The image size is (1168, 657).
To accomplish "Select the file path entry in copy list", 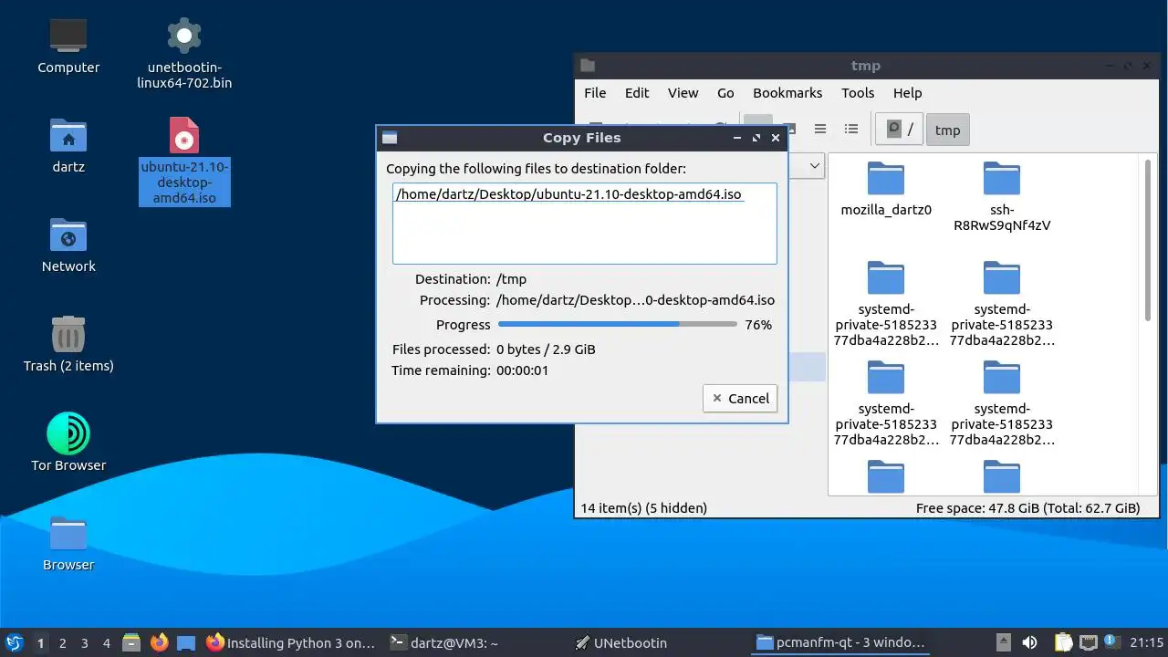I will pyautogui.click(x=568, y=194).
